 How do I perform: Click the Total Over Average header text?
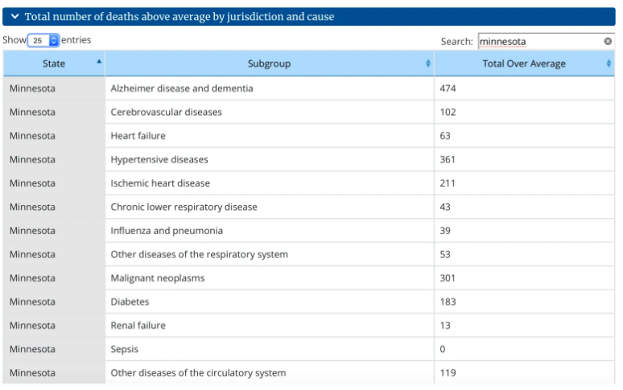pyautogui.click(x=524, y=64)
